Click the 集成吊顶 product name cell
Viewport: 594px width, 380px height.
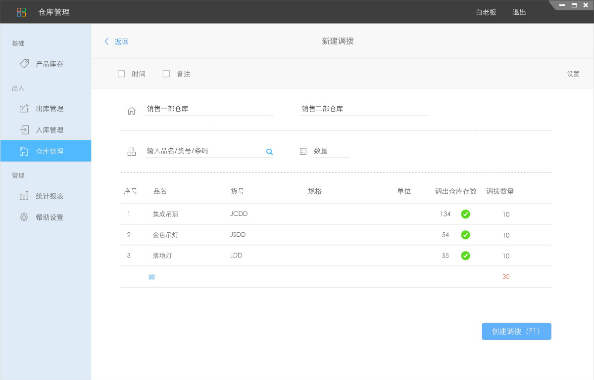165,214
